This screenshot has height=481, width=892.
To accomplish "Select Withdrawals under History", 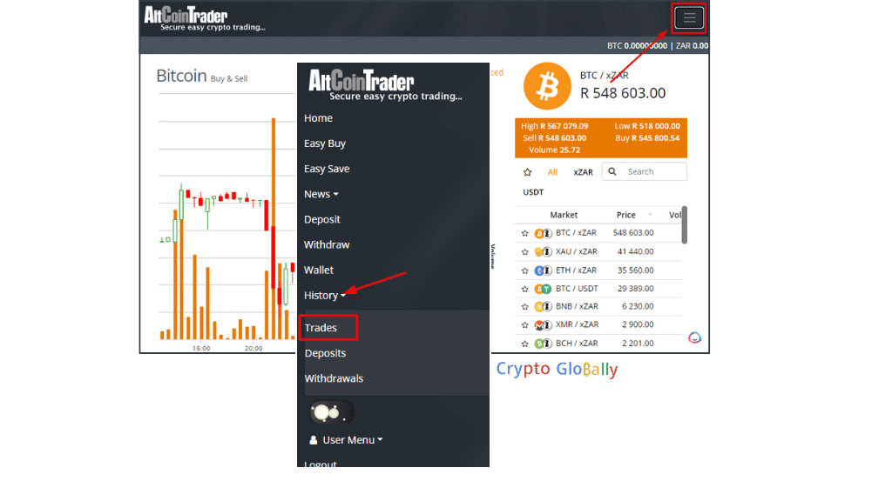I will pyautogui.click(x=334, y=378).
